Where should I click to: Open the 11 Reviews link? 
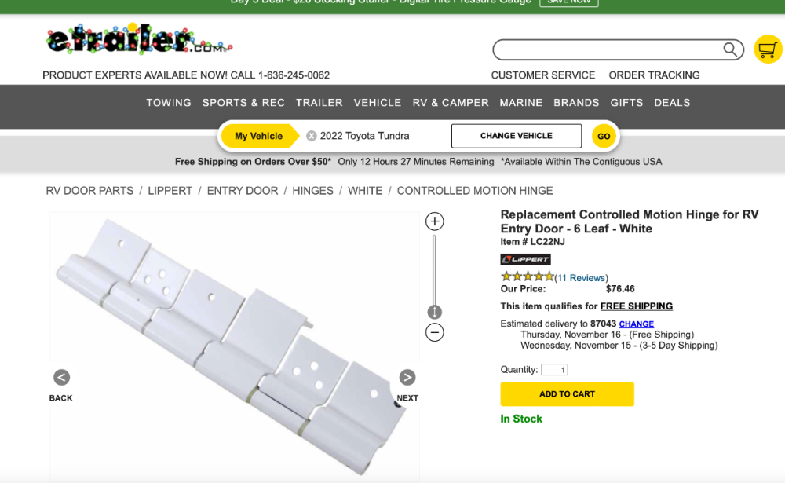pyautogui.click(x=581, y=277)
